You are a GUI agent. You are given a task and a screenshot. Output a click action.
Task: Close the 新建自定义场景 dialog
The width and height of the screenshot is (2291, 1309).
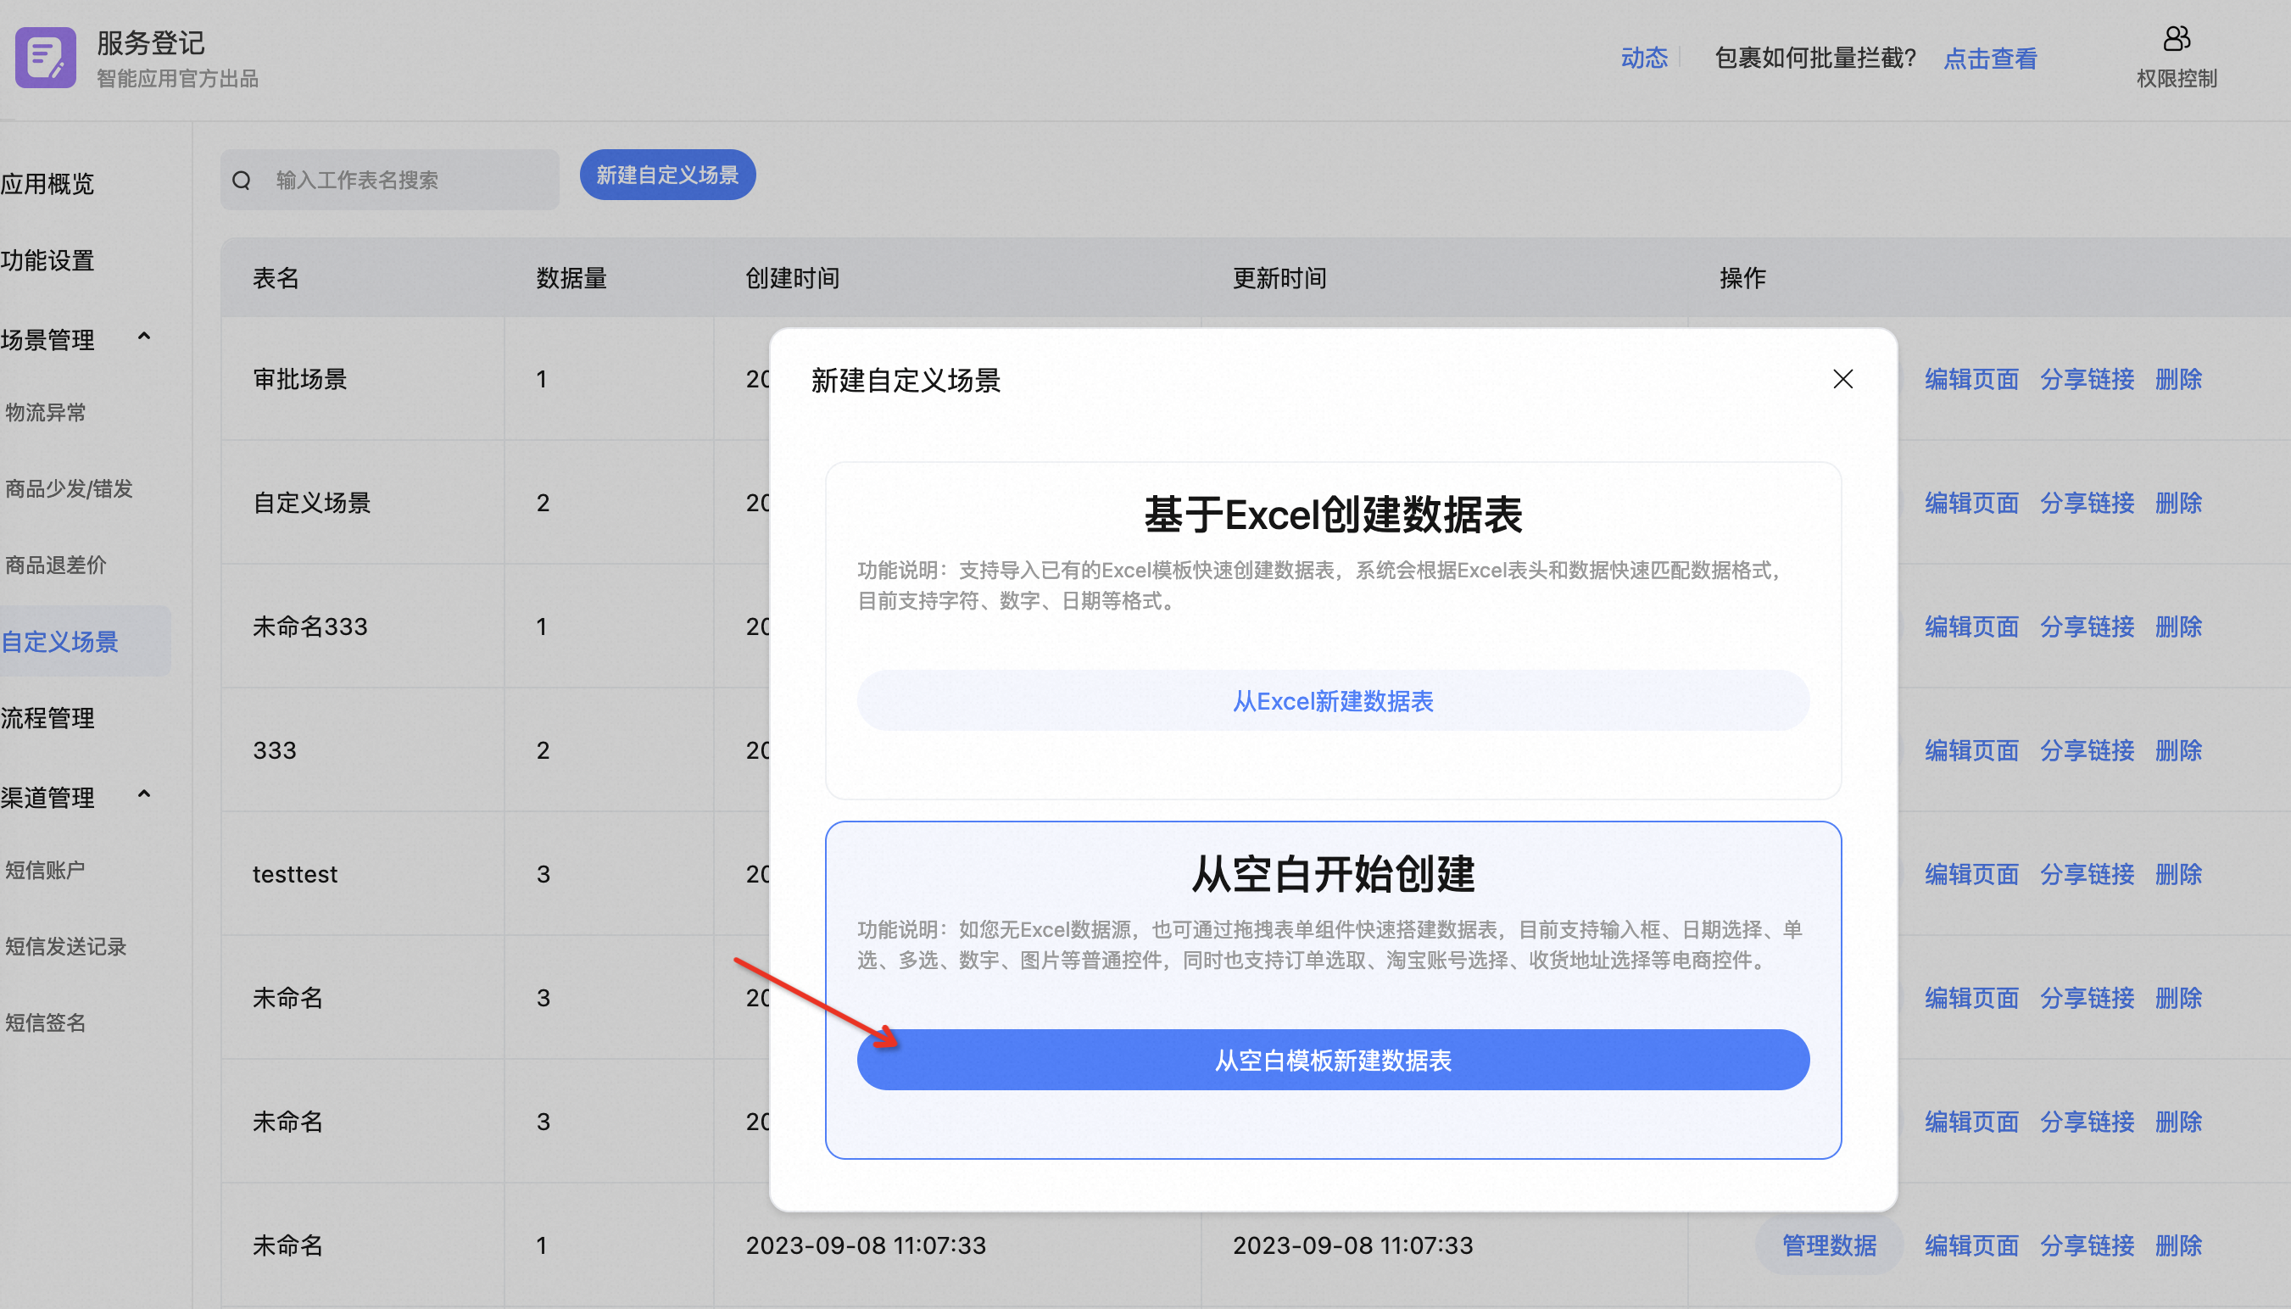[x=1842, y=380]
